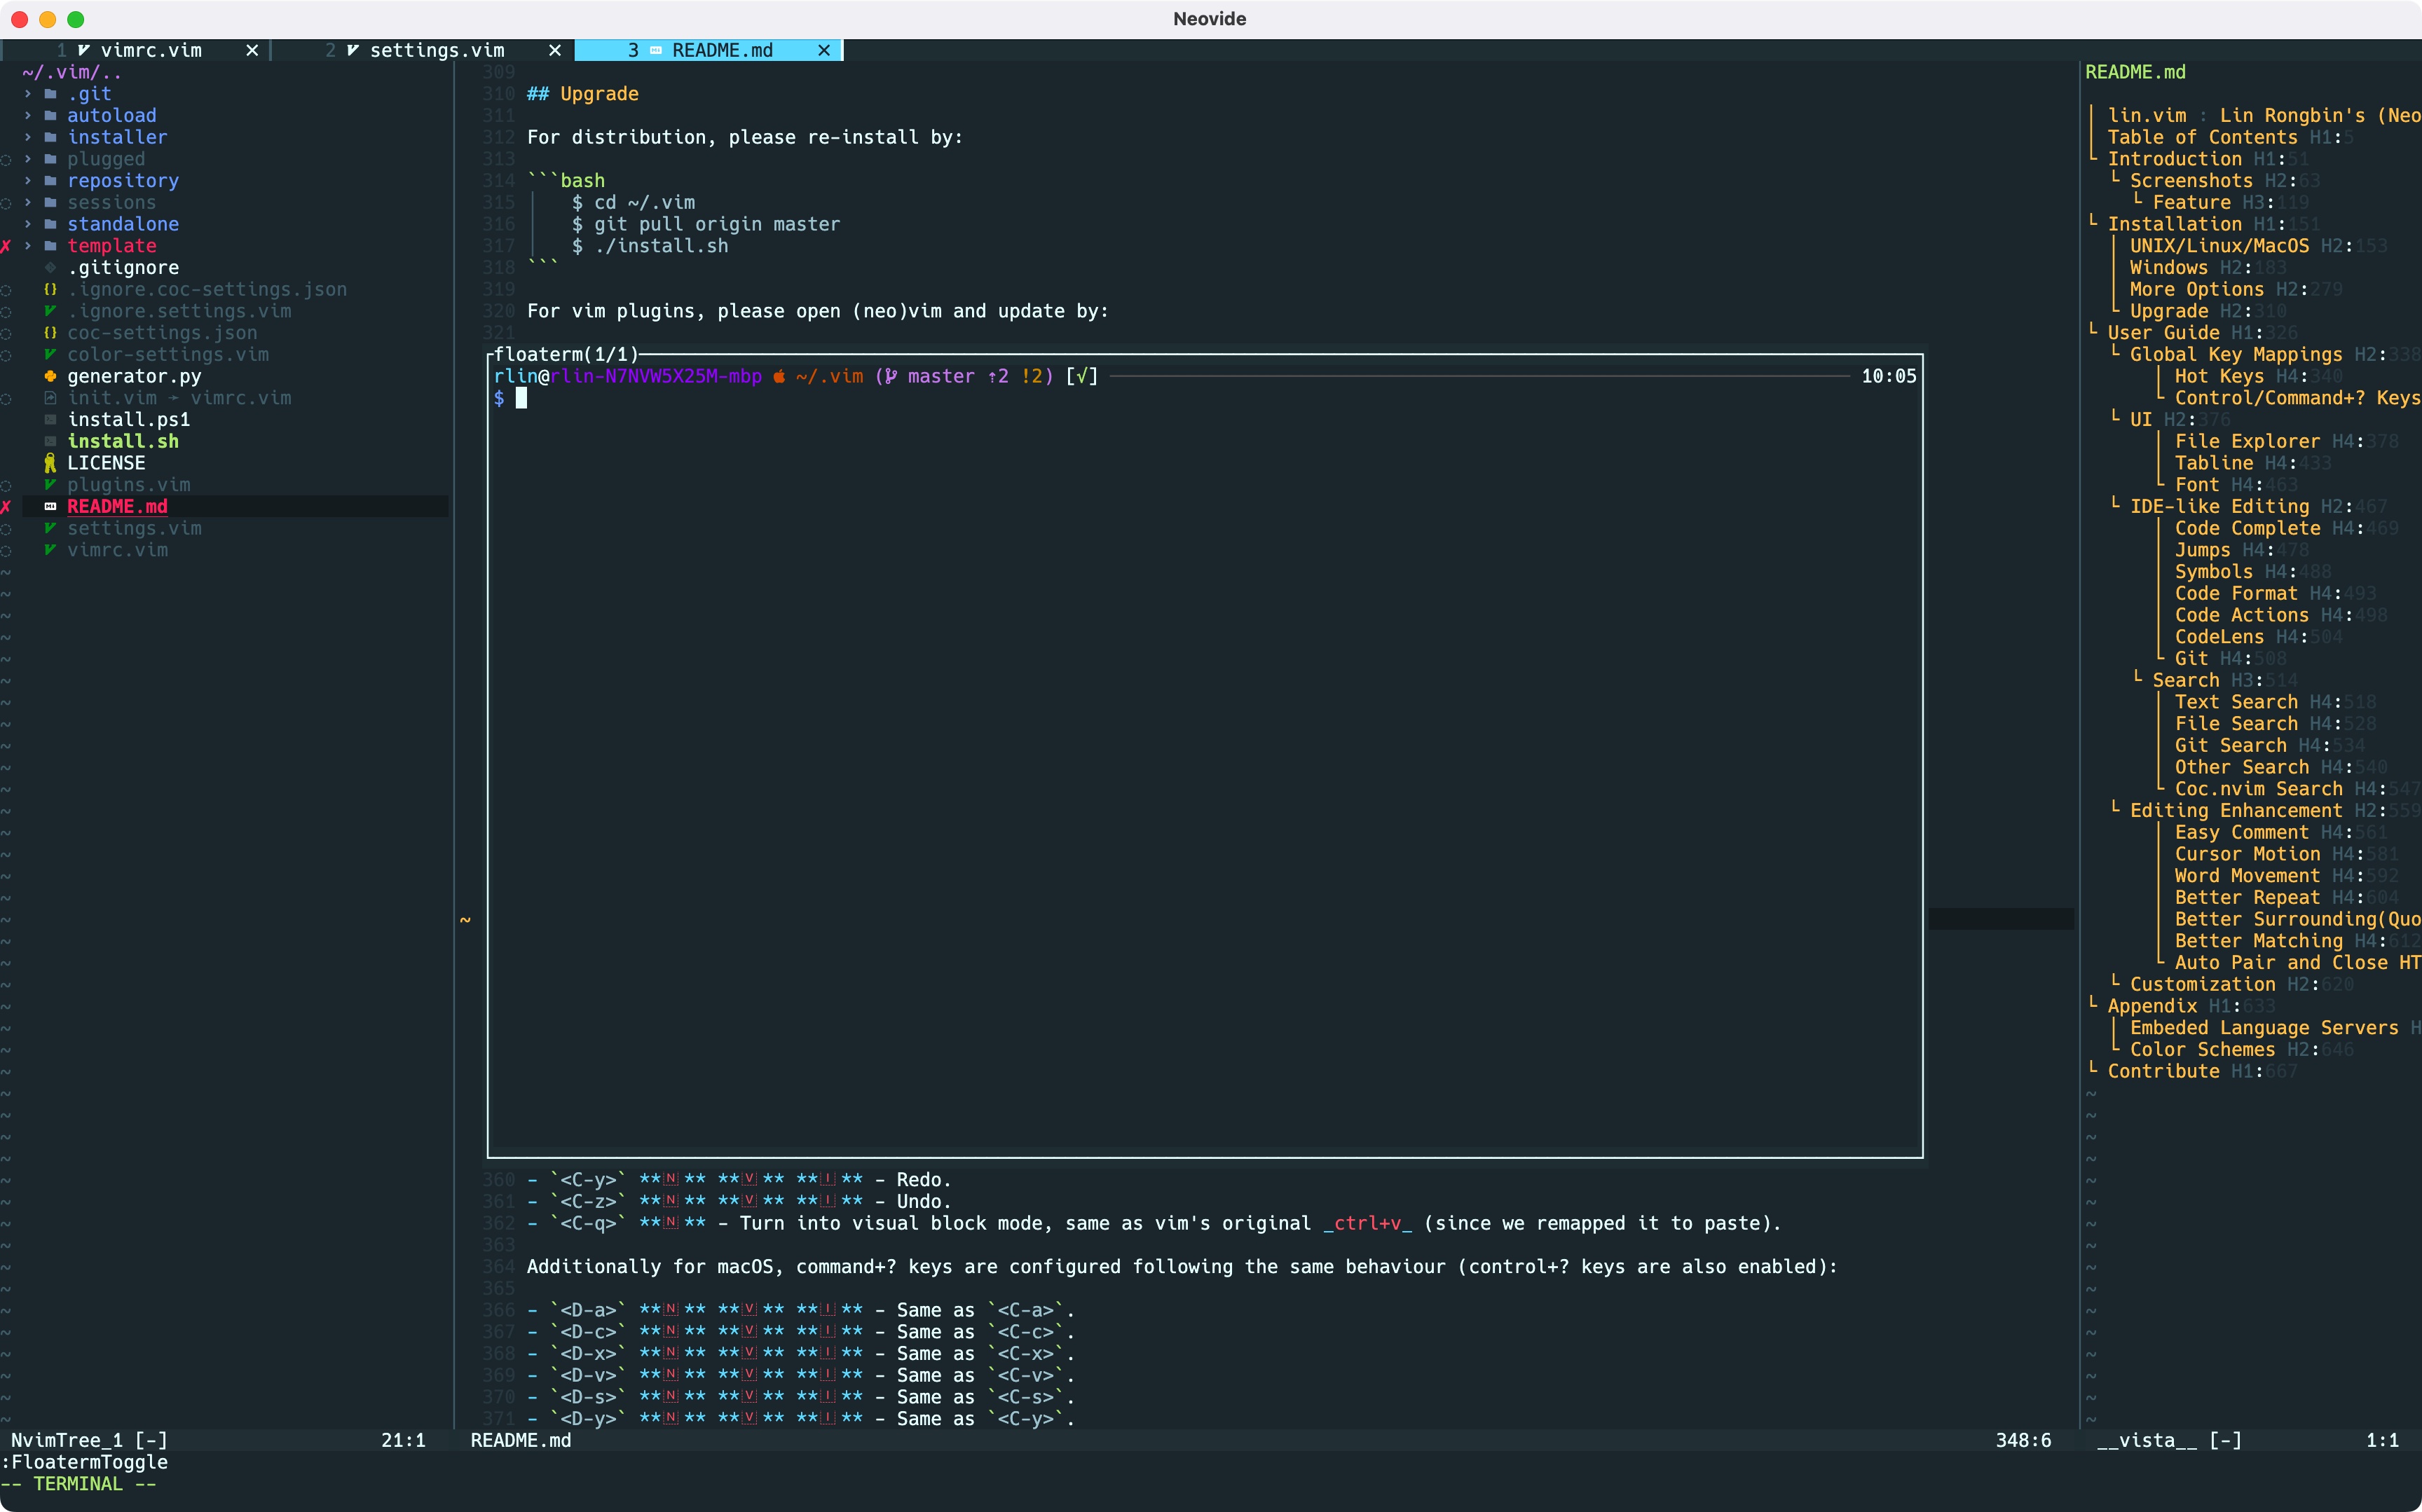Go to Easy Comment in the outline
The image size is (2422, 1512).
tap(2241, 832)
